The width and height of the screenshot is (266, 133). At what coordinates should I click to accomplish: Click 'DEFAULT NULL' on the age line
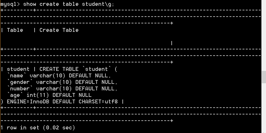point(72,95)
